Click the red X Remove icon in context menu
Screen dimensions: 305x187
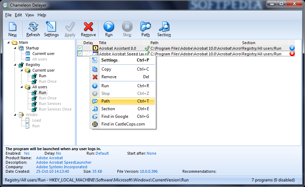[x=95, y=77]
